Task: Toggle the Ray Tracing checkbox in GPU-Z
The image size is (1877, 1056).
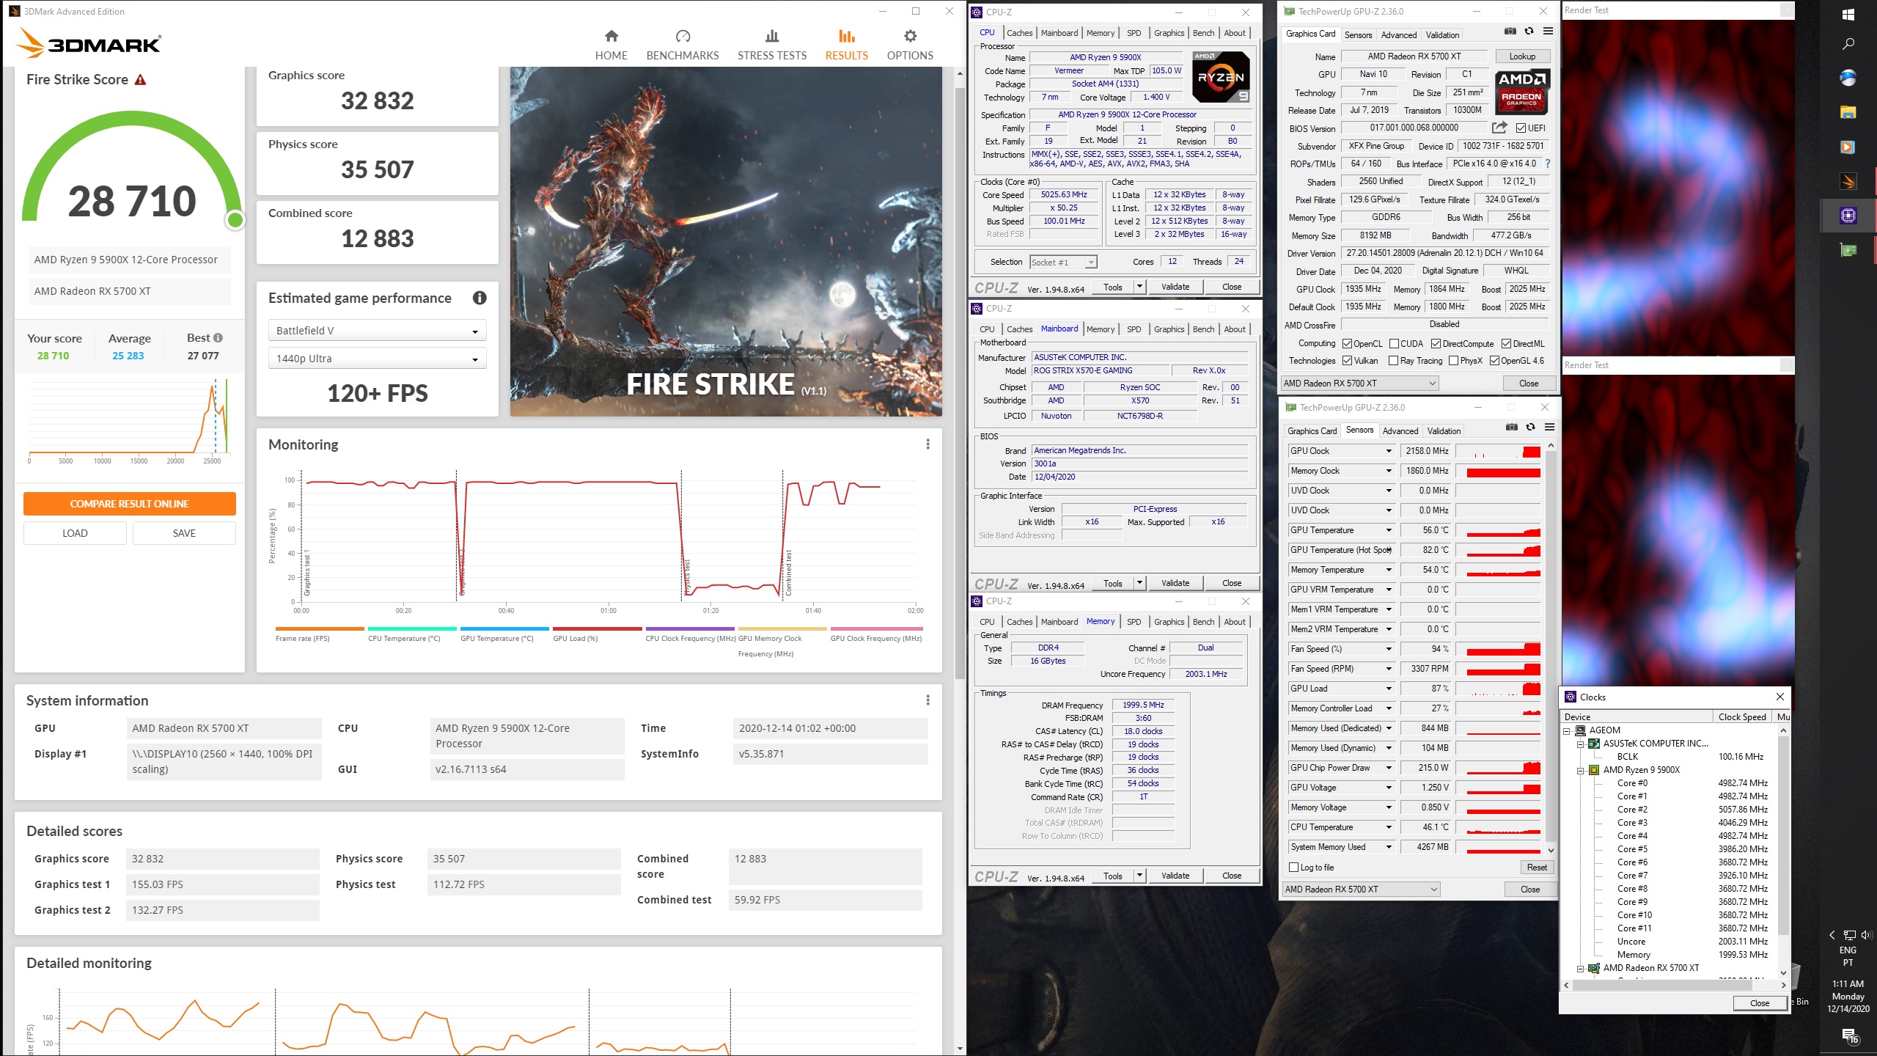Action: [1394, 361]
